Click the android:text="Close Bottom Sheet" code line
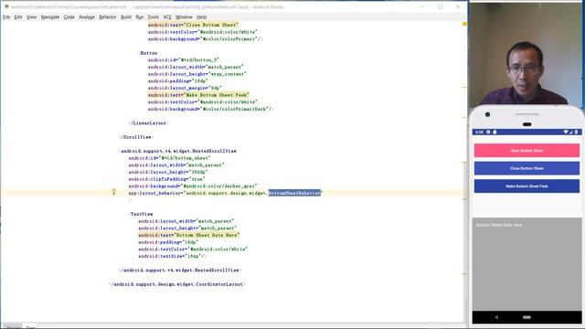The image size is (585, 329). [x=193, y=25]
